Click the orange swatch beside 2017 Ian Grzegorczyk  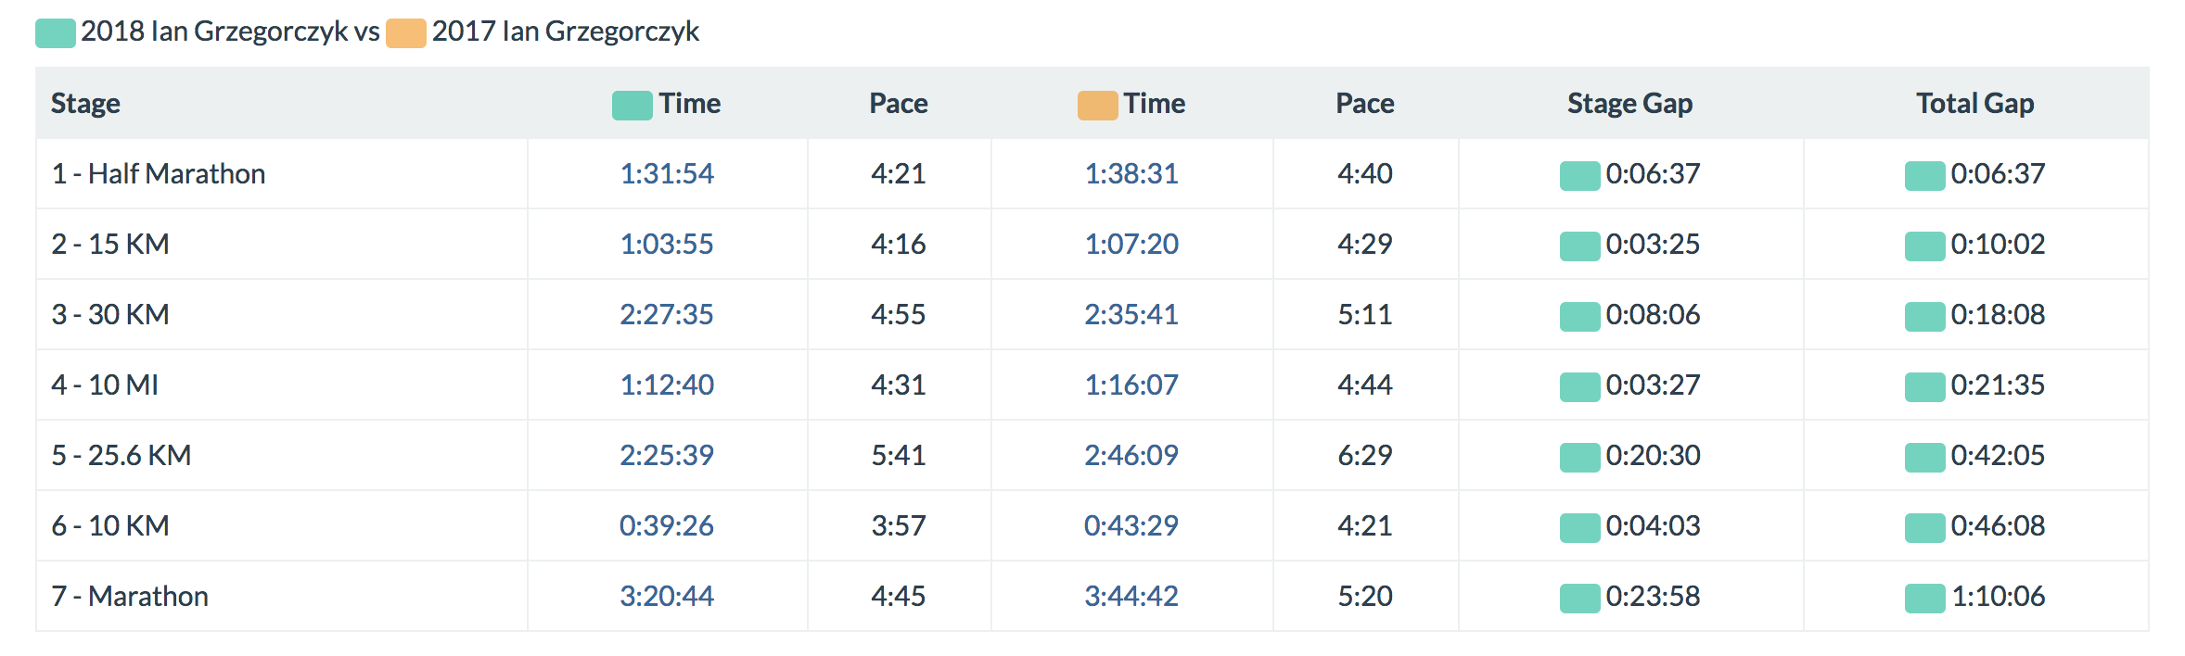click(x=405, y=33)
